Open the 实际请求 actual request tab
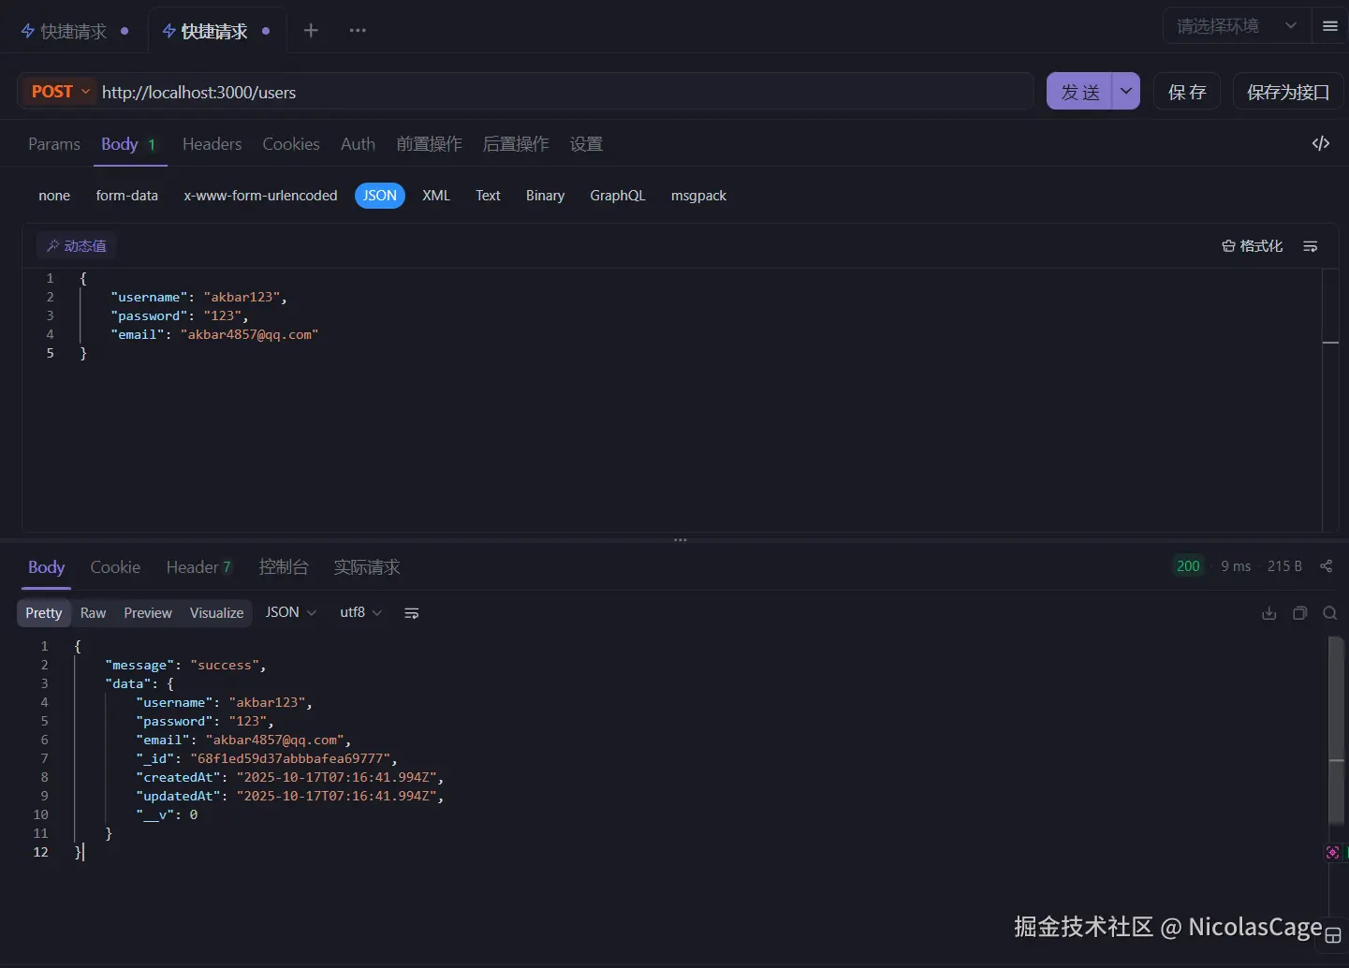Image resolution: width=1349 pixels, height=968 pixels. (367, 567)
